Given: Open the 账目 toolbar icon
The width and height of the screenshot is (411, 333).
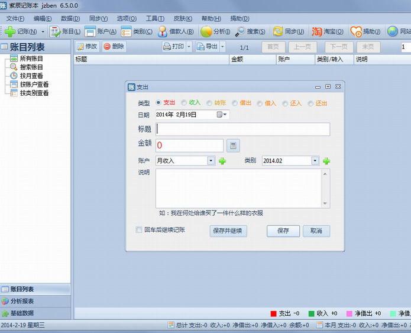Looking at the screenshot, I should coord(55,31).
